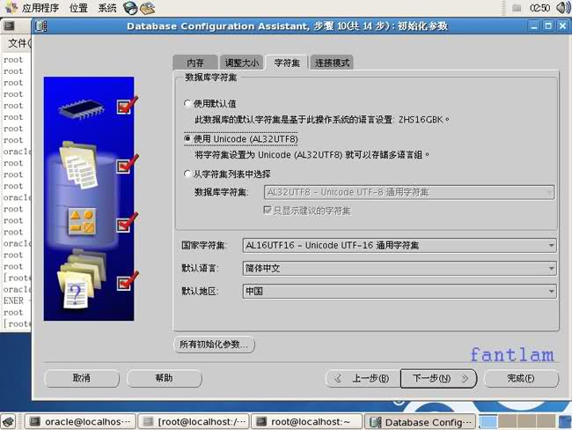
Task: Switch to the root@localhost:~ taskbar window
Action: click(307, 421)
